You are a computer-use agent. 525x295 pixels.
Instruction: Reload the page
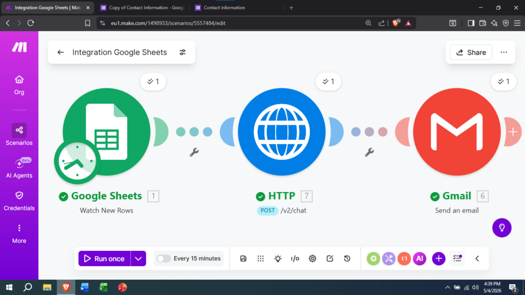pyautogui.click(x=31, y=23)
